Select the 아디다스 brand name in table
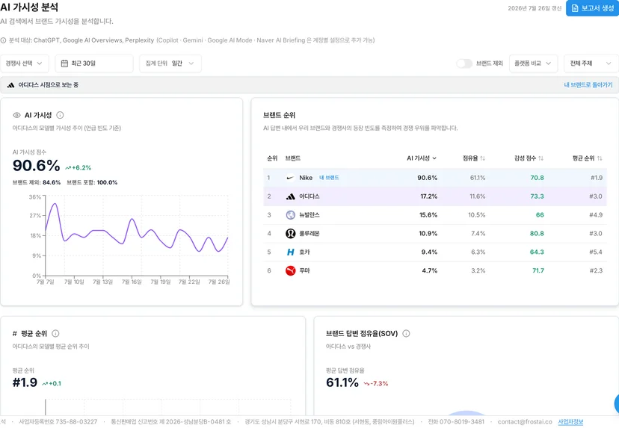 click(309, 196)
